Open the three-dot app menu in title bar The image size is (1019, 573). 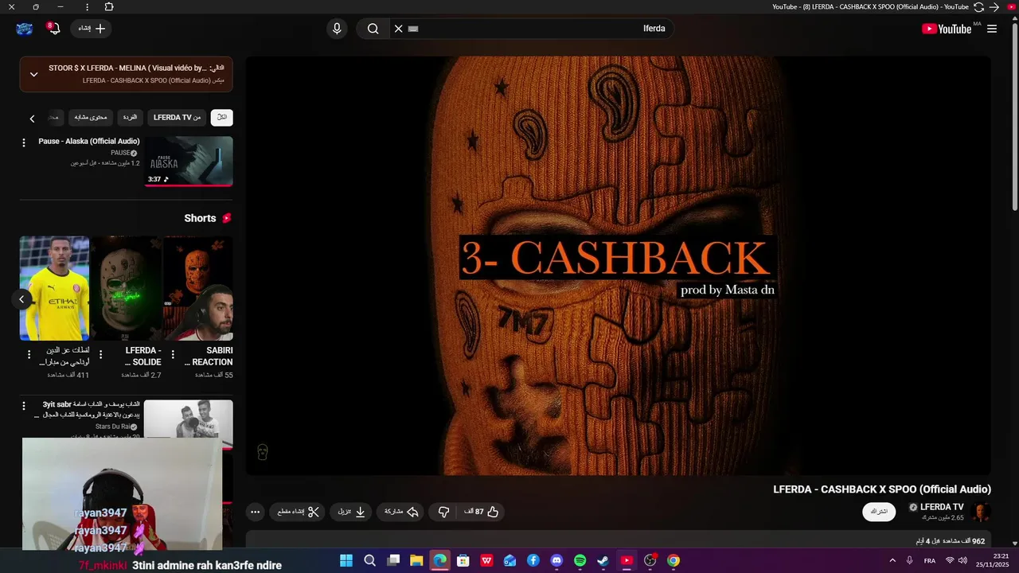tap(87, 6)
